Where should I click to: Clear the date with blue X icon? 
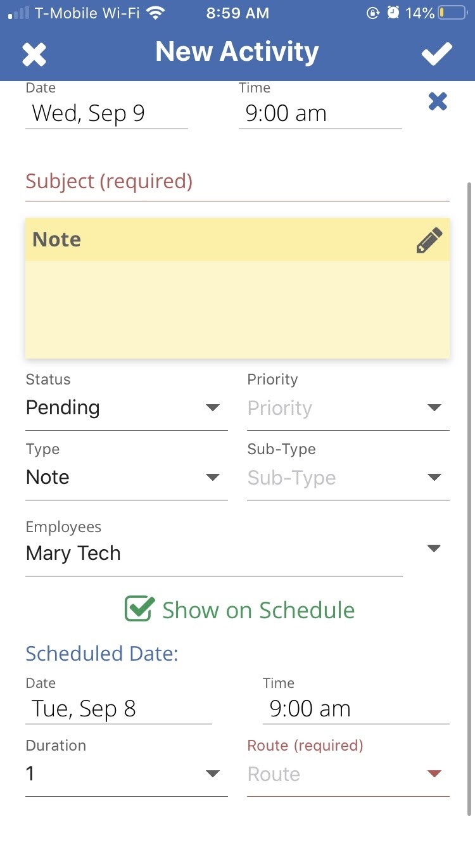point(438,101)
